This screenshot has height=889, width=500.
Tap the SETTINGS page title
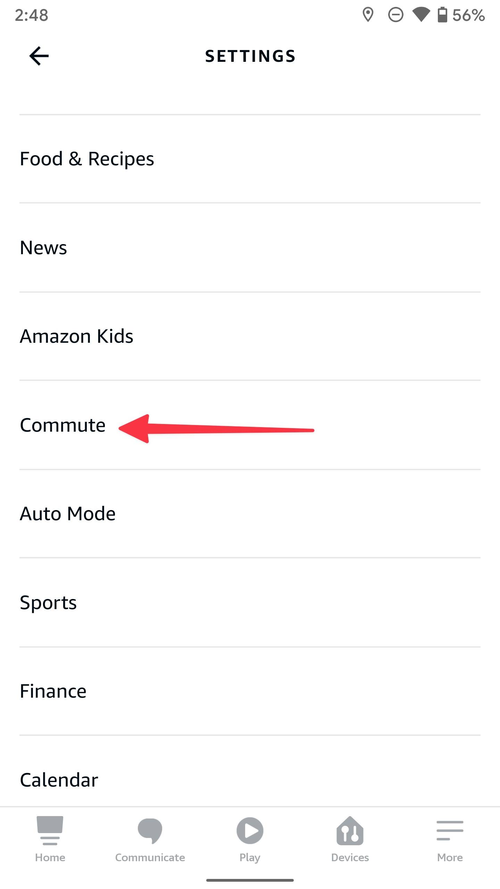(x=250, y=56)
